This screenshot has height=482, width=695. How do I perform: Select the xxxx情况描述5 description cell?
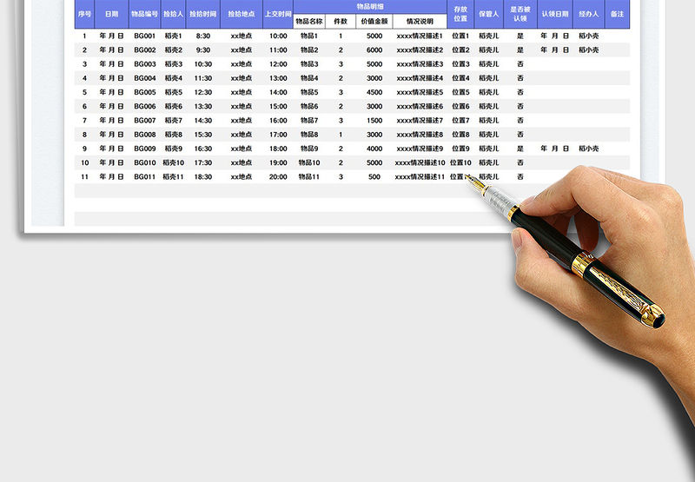point(420,93)
